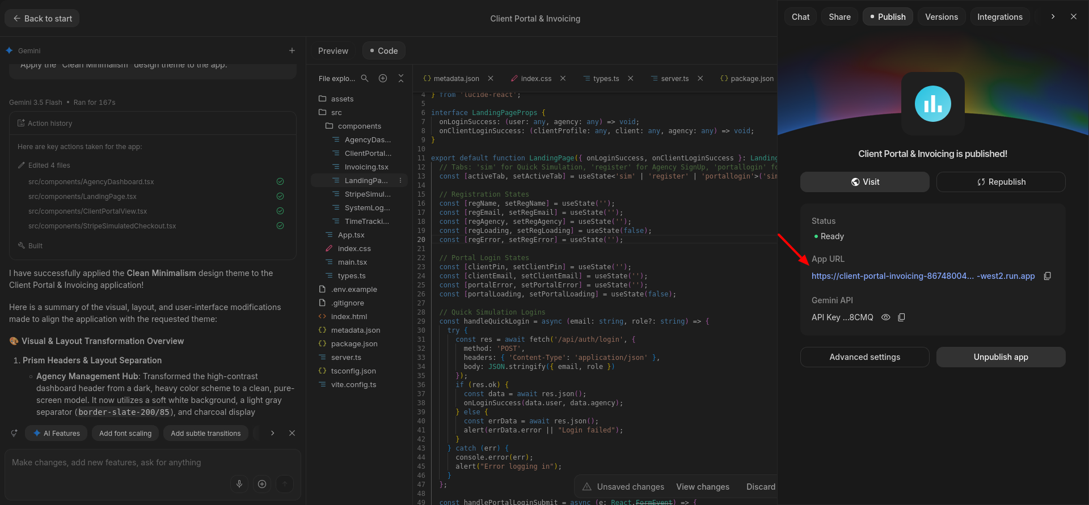Close the types.ts editor tab
Viewport: 1089px width, 505px height.
pyautogui.click(x=630, y=78)
